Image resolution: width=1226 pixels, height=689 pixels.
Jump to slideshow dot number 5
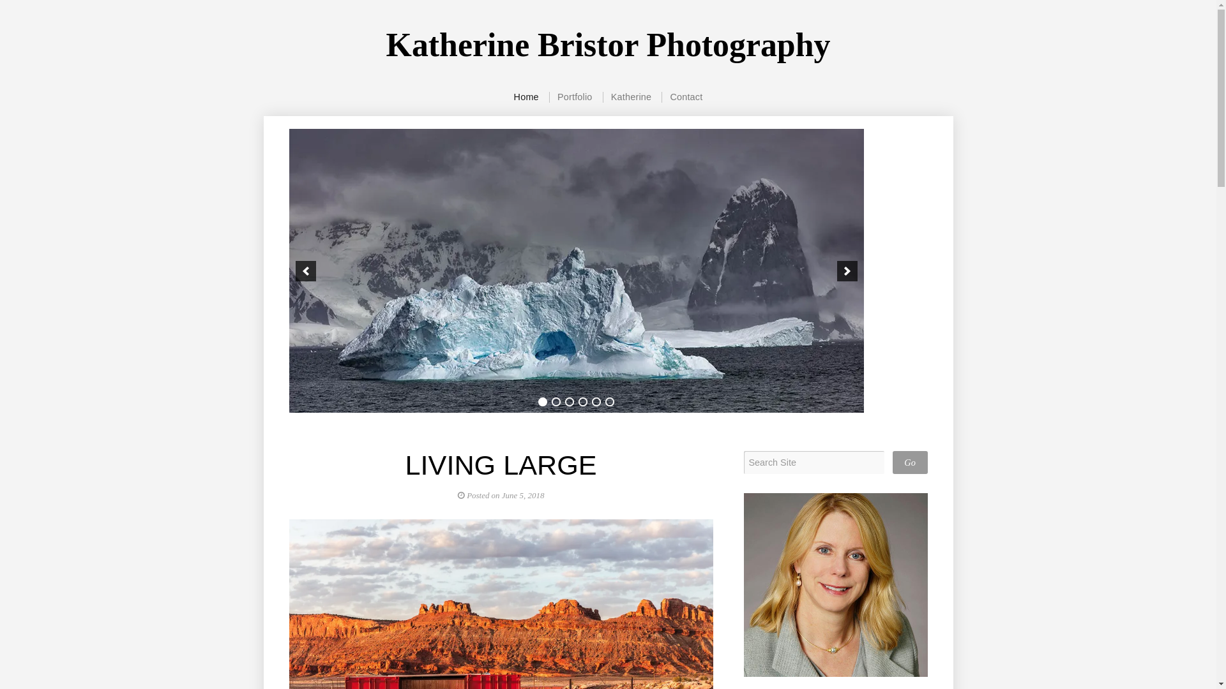tap(596, 402)
